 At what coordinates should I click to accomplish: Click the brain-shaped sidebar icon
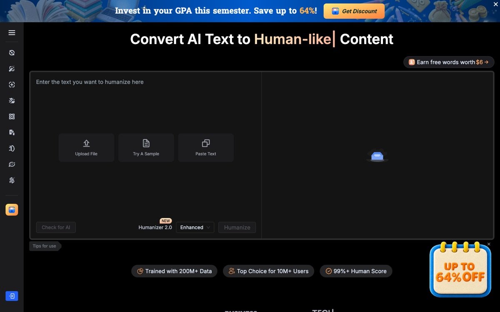tap(12, 149)
